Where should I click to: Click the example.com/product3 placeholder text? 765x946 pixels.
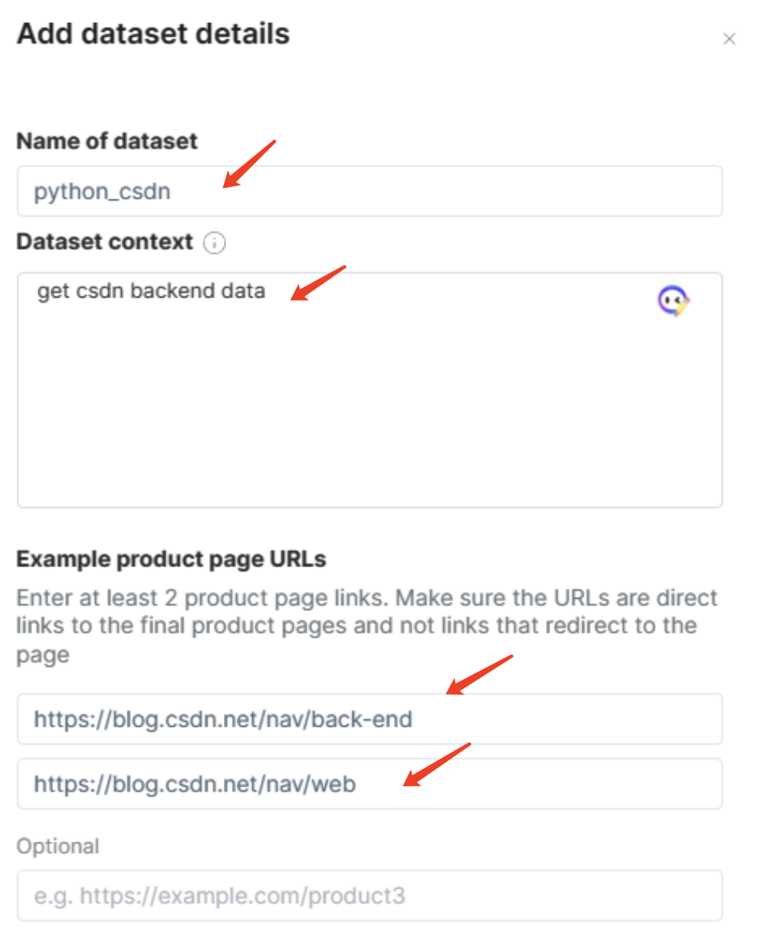tap(219, 895)
